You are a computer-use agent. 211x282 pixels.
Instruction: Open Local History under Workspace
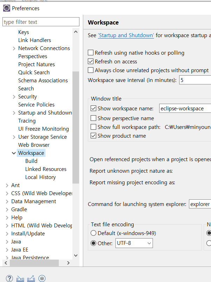(x=40, y=177)
